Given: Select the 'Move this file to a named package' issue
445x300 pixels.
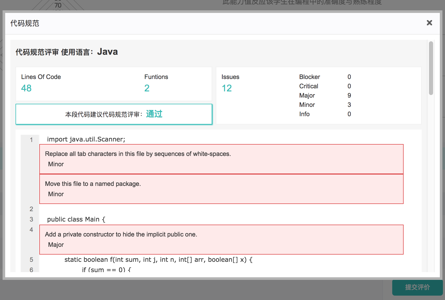Looking at the screenshot, I should (x=221, y=189).
